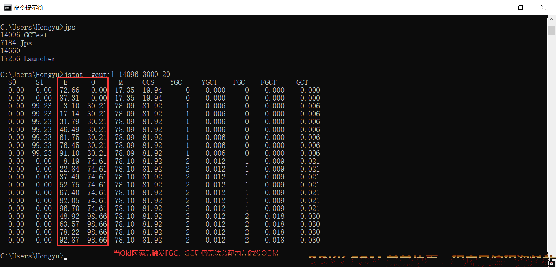Click the vertical scrollbar thumb

(552, 31)
